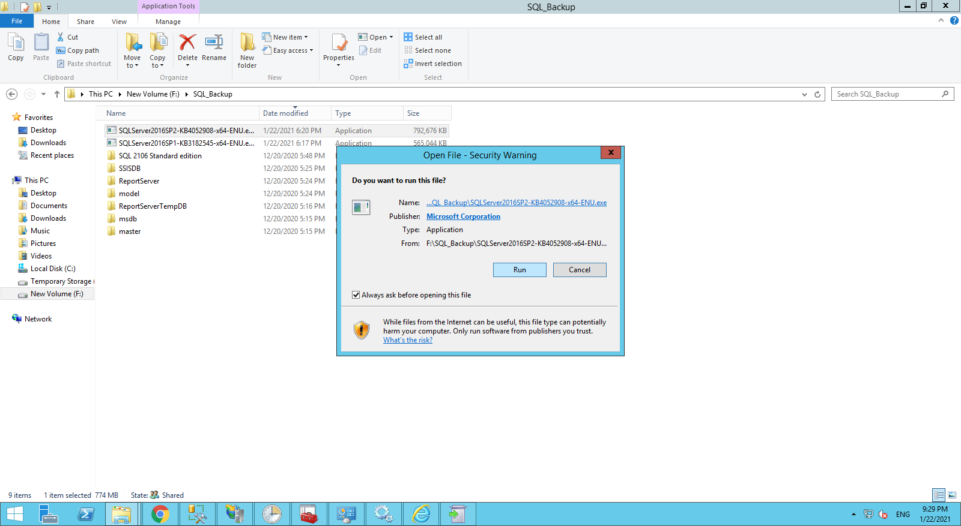Open Recent places under Favorites
Screen dimensions: 961x526
52,155
